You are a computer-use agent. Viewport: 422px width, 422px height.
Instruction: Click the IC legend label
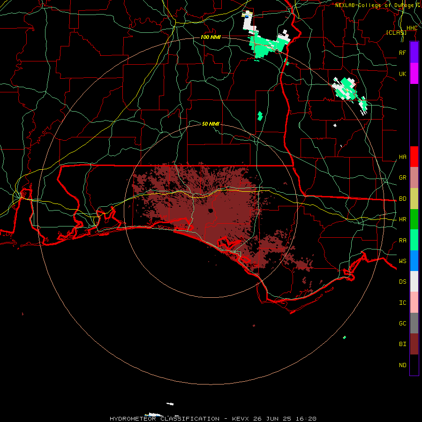click(x=402, y=303)
